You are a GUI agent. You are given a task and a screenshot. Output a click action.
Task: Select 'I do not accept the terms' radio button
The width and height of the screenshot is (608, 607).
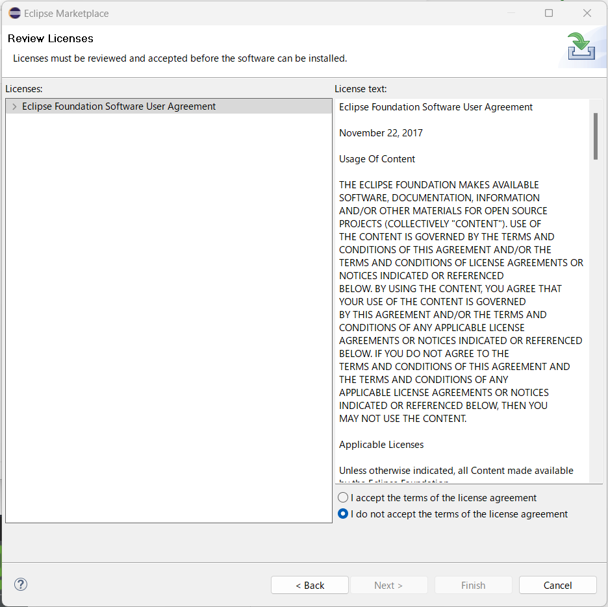pos(343,514)
